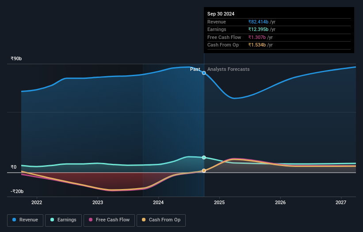
Task: Click the 2023 x-axis label
Action: point(98,203)
